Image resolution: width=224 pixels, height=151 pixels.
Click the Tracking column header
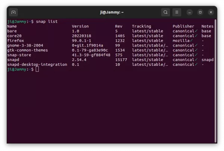(x=141, y=26)
